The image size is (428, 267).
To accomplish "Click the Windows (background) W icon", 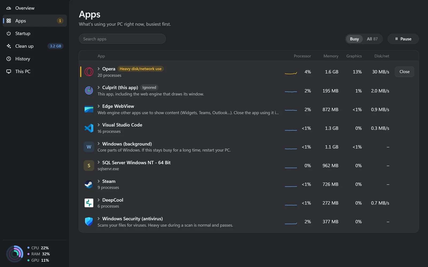I will click(x=89, y=147).
